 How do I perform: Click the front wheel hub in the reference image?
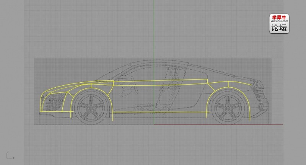91,107
